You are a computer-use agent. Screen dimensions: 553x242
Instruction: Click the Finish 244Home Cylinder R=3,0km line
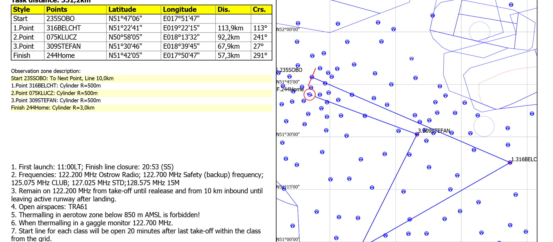pyautogui.click(x=53, y=108)
